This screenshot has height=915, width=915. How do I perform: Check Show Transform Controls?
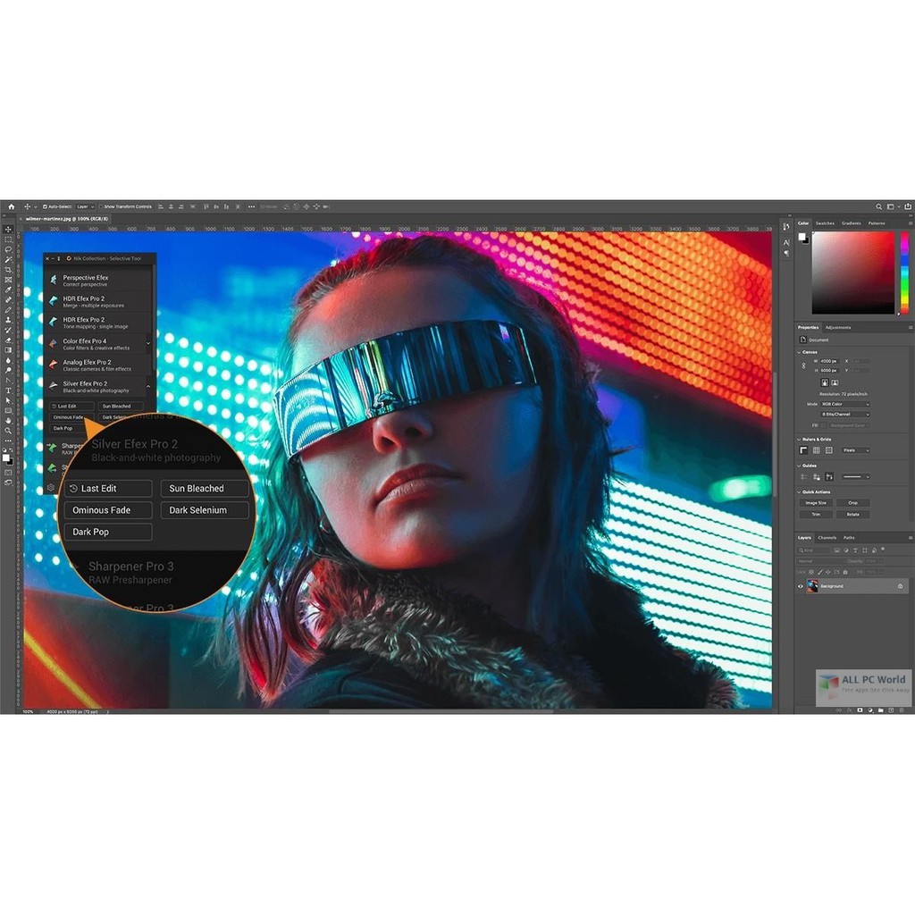tap(101, 207)
